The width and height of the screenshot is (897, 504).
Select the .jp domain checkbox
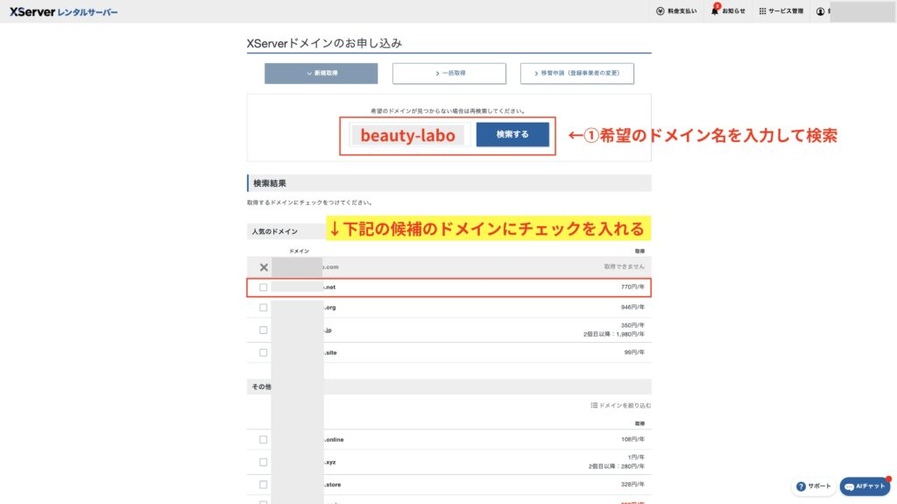click(264, 330)
